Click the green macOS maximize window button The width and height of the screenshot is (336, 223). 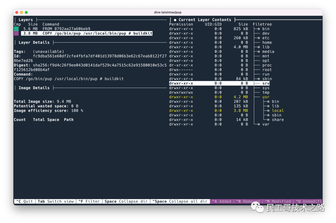click(26, 12)
